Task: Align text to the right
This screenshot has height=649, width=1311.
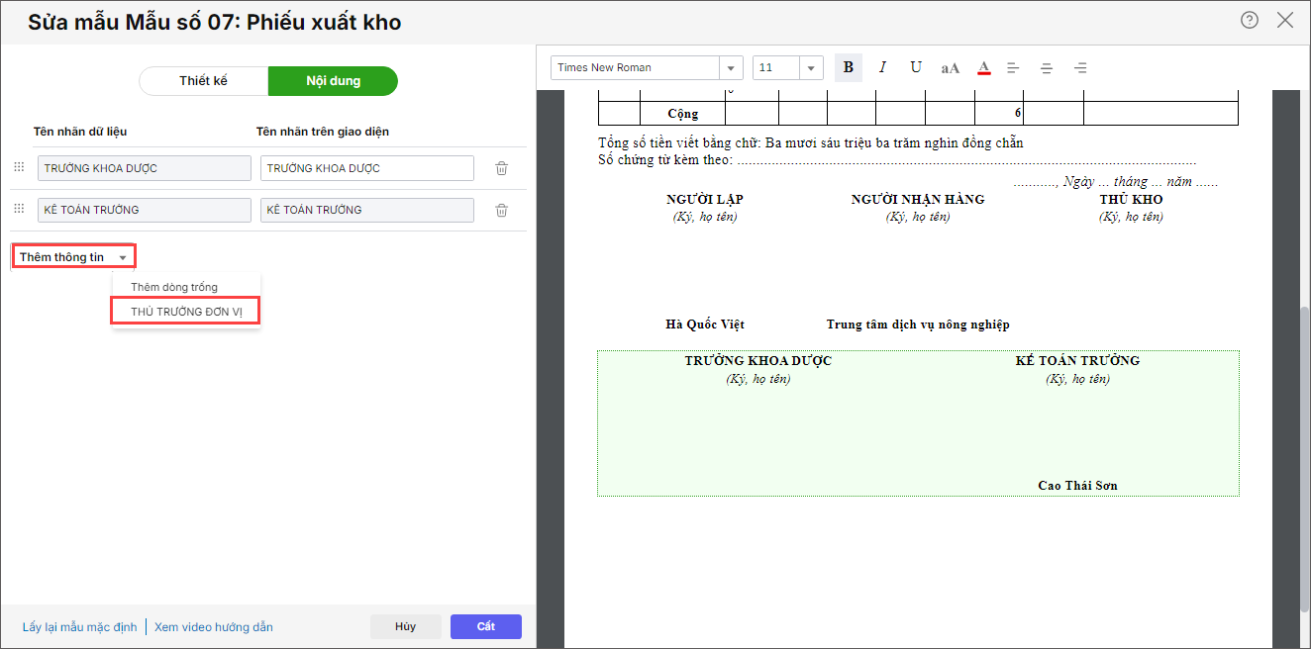Action: click(1080, 68)
